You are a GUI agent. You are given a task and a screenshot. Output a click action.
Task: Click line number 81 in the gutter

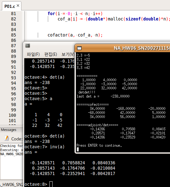[13, 14]
